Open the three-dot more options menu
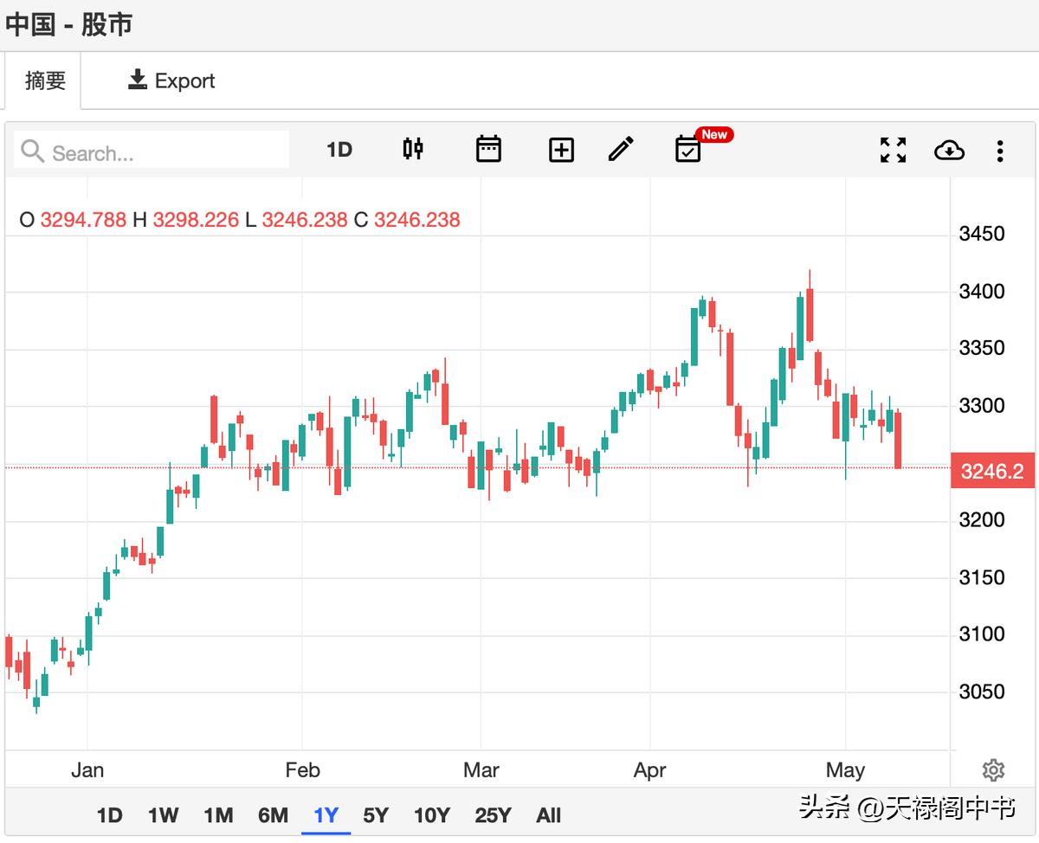This screenshot has width=1039, height=843. click(x=1000, y=151)
